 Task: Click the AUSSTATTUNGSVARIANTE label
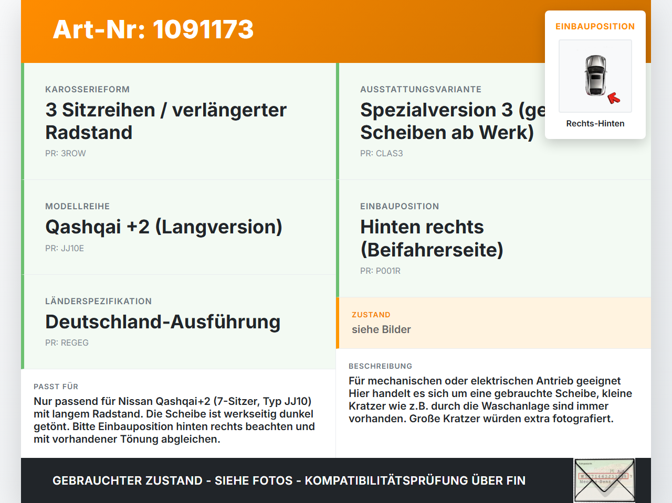click(x=421, y=89)
